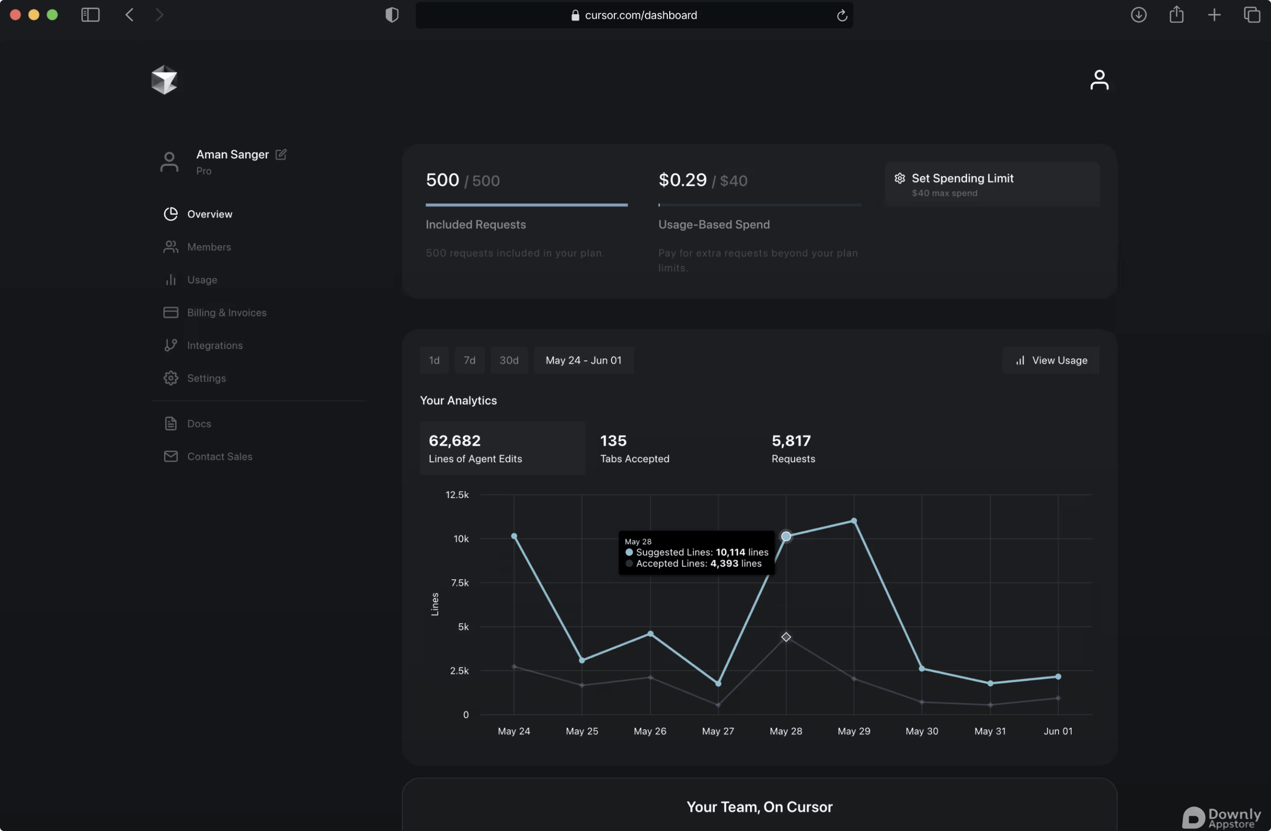Click the 'Your Team, On Cursor' heading
Image resolution: width=1271 pixels, height=831 pixels.
pos(759,807)
